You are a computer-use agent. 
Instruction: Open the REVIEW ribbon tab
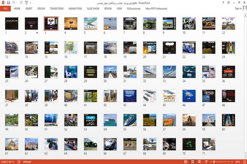point(108,9)
